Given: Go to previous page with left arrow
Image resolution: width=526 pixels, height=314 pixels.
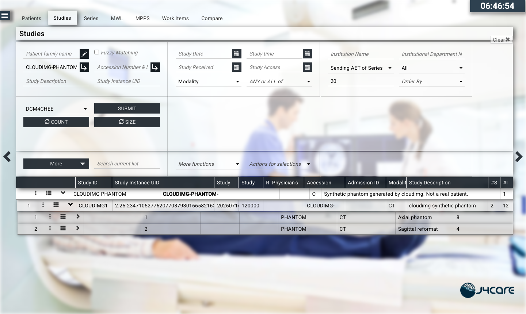Looking at the screenshot, I should [x=7, y=157].
